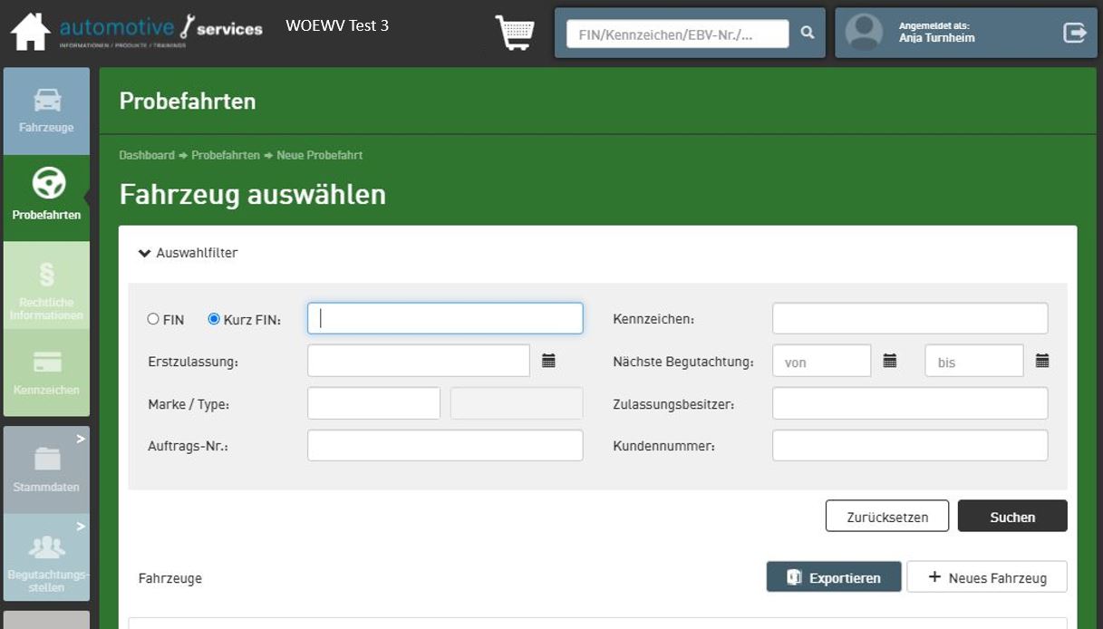Click the magnifier search icon in header

tap(807, 34)
